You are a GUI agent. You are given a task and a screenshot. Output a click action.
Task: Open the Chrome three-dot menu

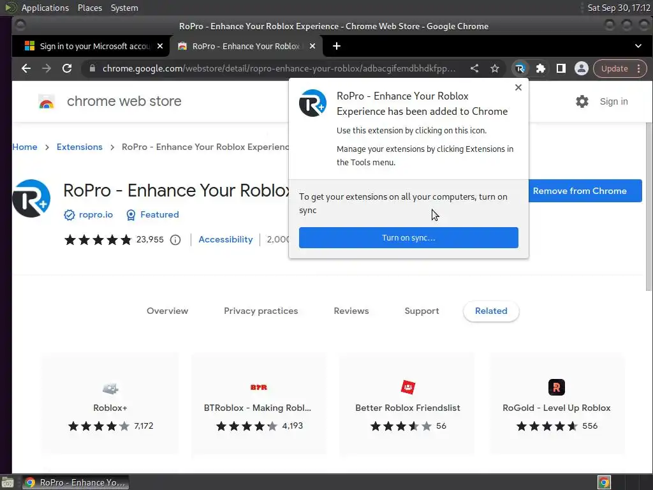[x=639, y=68]
